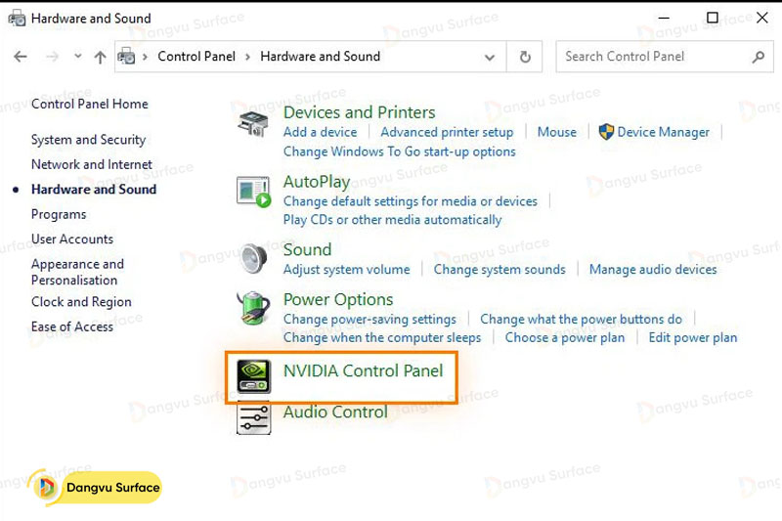The height and width of the screenshot is (521, 782).
Task: Expand the chevron before Control Panel breadcrumb
Action: [145, 57]
